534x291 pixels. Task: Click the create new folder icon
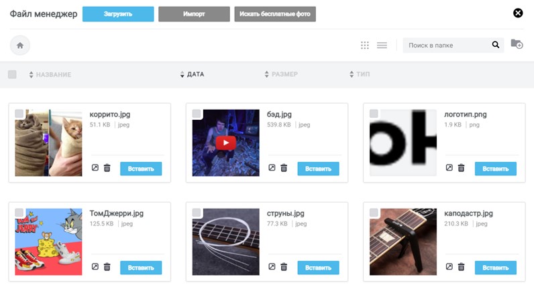(x=517, y=44)
